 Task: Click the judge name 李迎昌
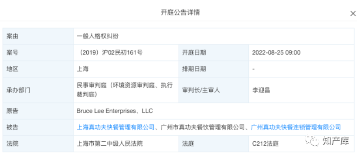261,90
